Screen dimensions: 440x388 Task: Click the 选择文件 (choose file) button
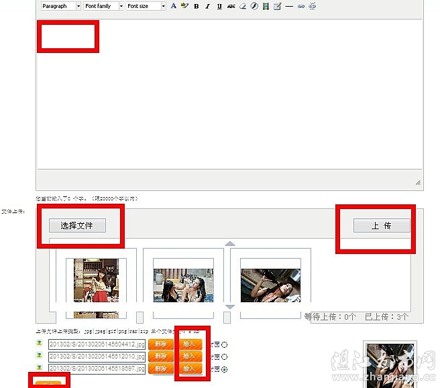pos(77,226)
